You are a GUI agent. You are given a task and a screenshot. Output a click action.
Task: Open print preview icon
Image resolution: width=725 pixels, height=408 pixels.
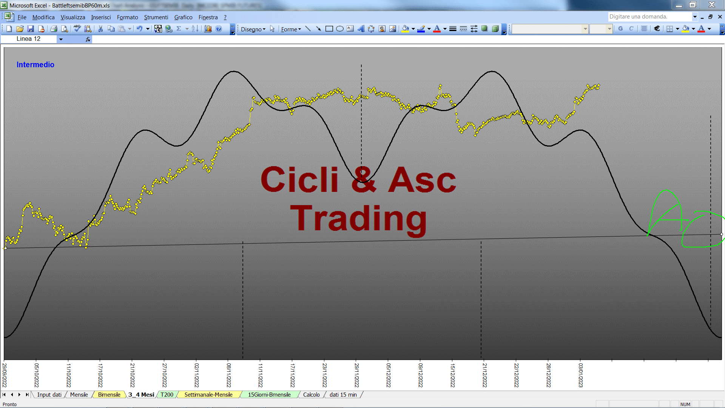(65, 29)
